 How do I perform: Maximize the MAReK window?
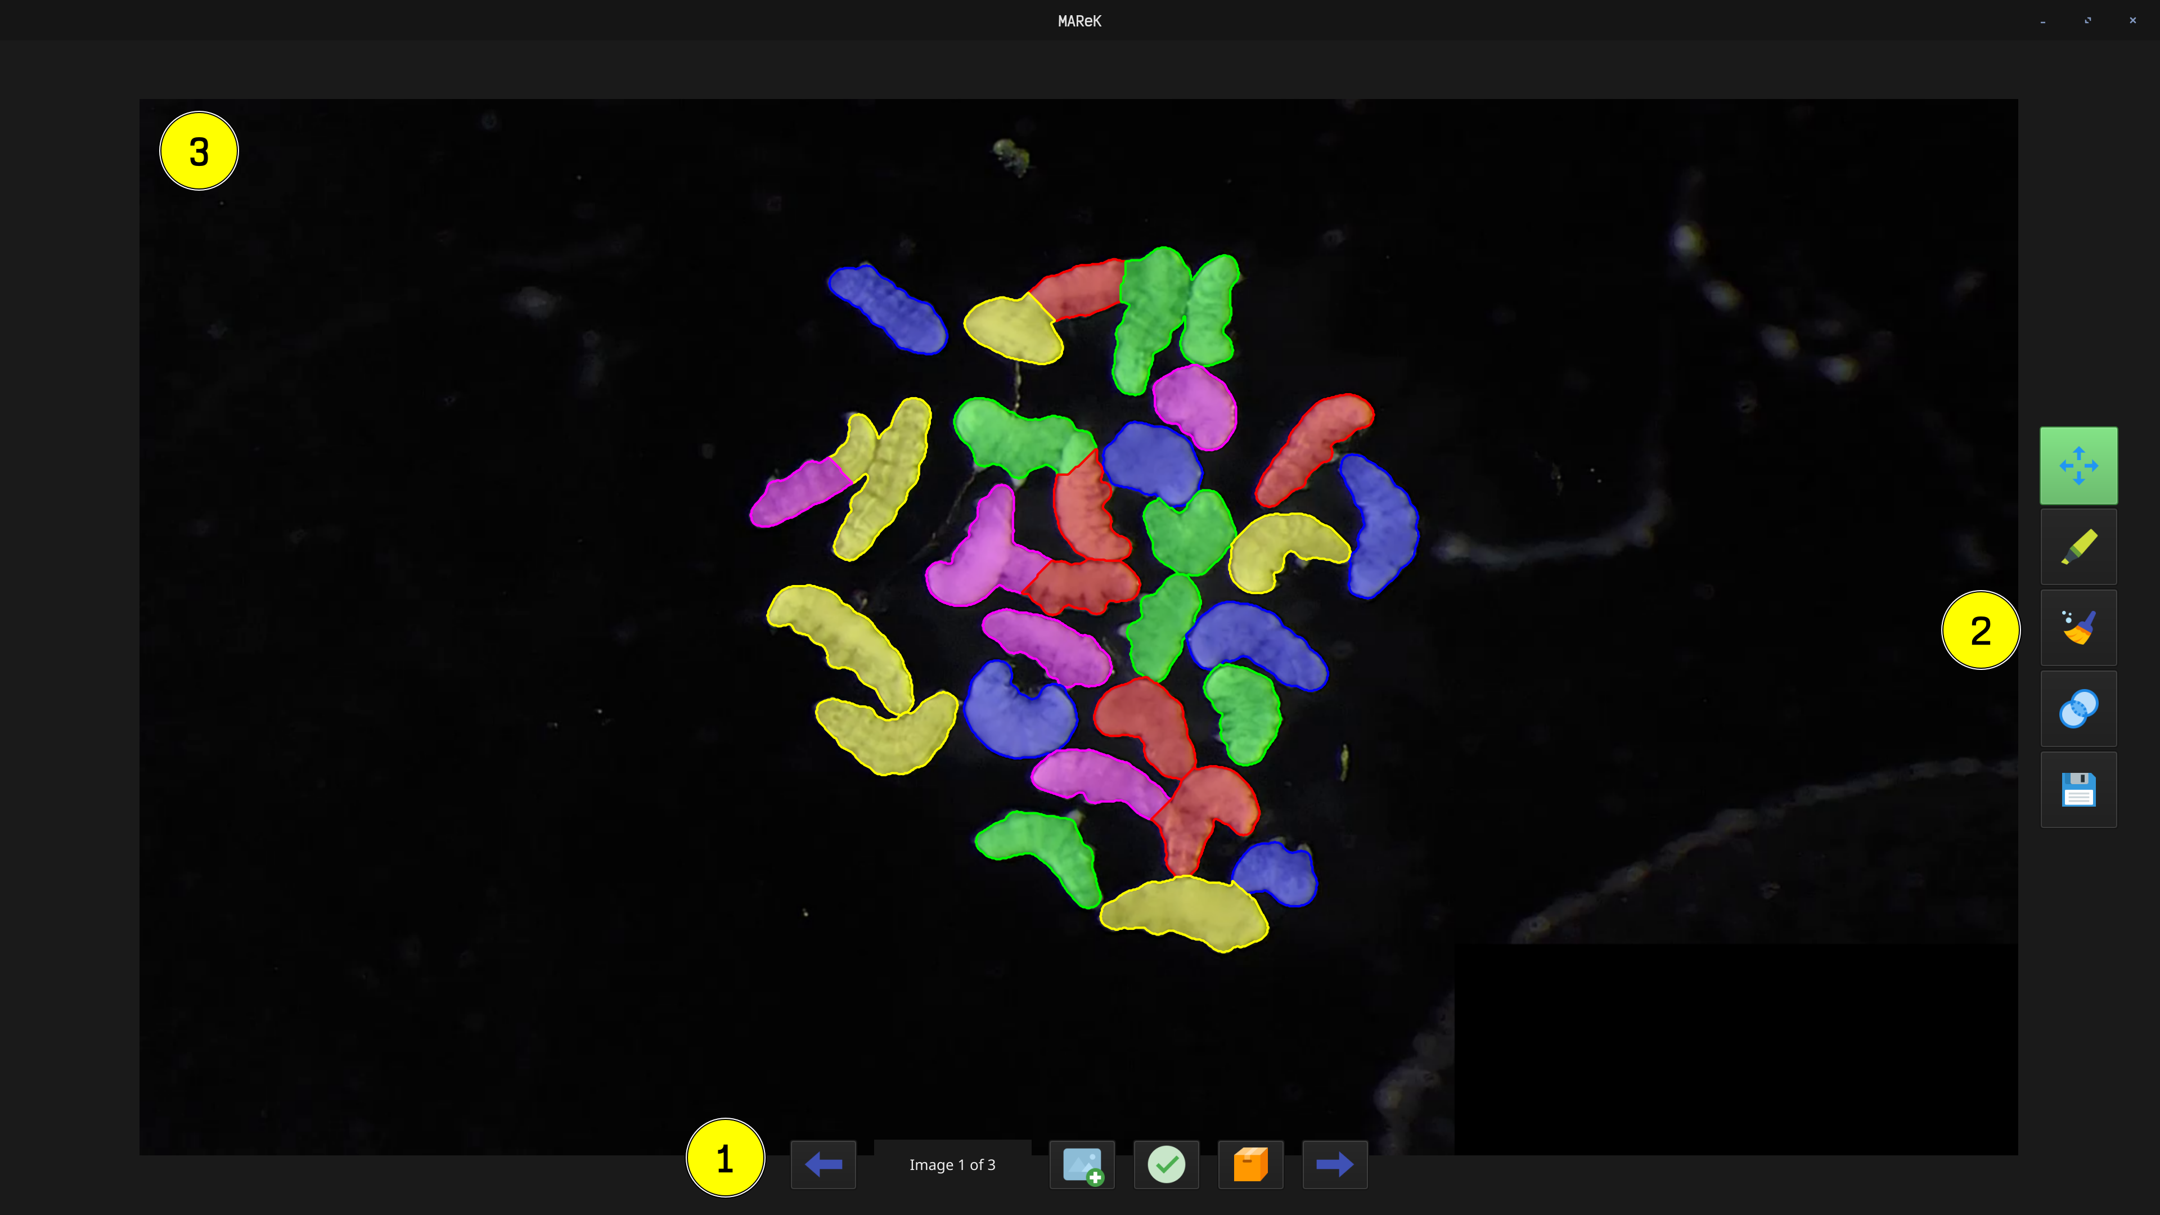[2088, 20]
